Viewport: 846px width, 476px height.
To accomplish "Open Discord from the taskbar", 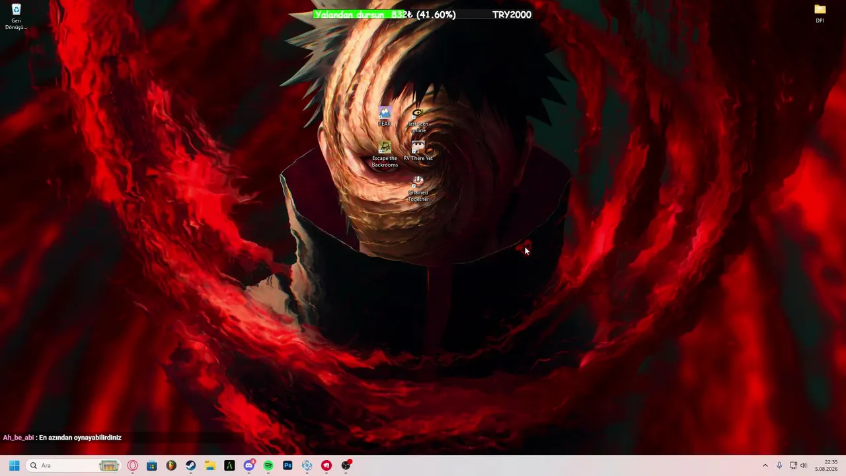I will coord(249,465).
